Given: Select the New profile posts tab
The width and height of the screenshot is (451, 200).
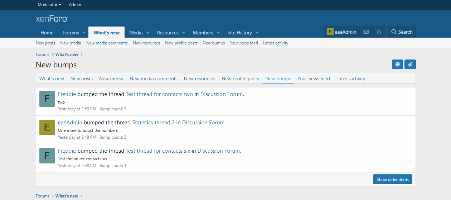Looking at the screenshot, I should point(240,78).
